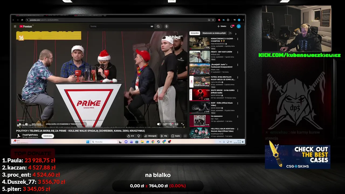
Task: Play the video using play button
Action: tap(20, 124)
